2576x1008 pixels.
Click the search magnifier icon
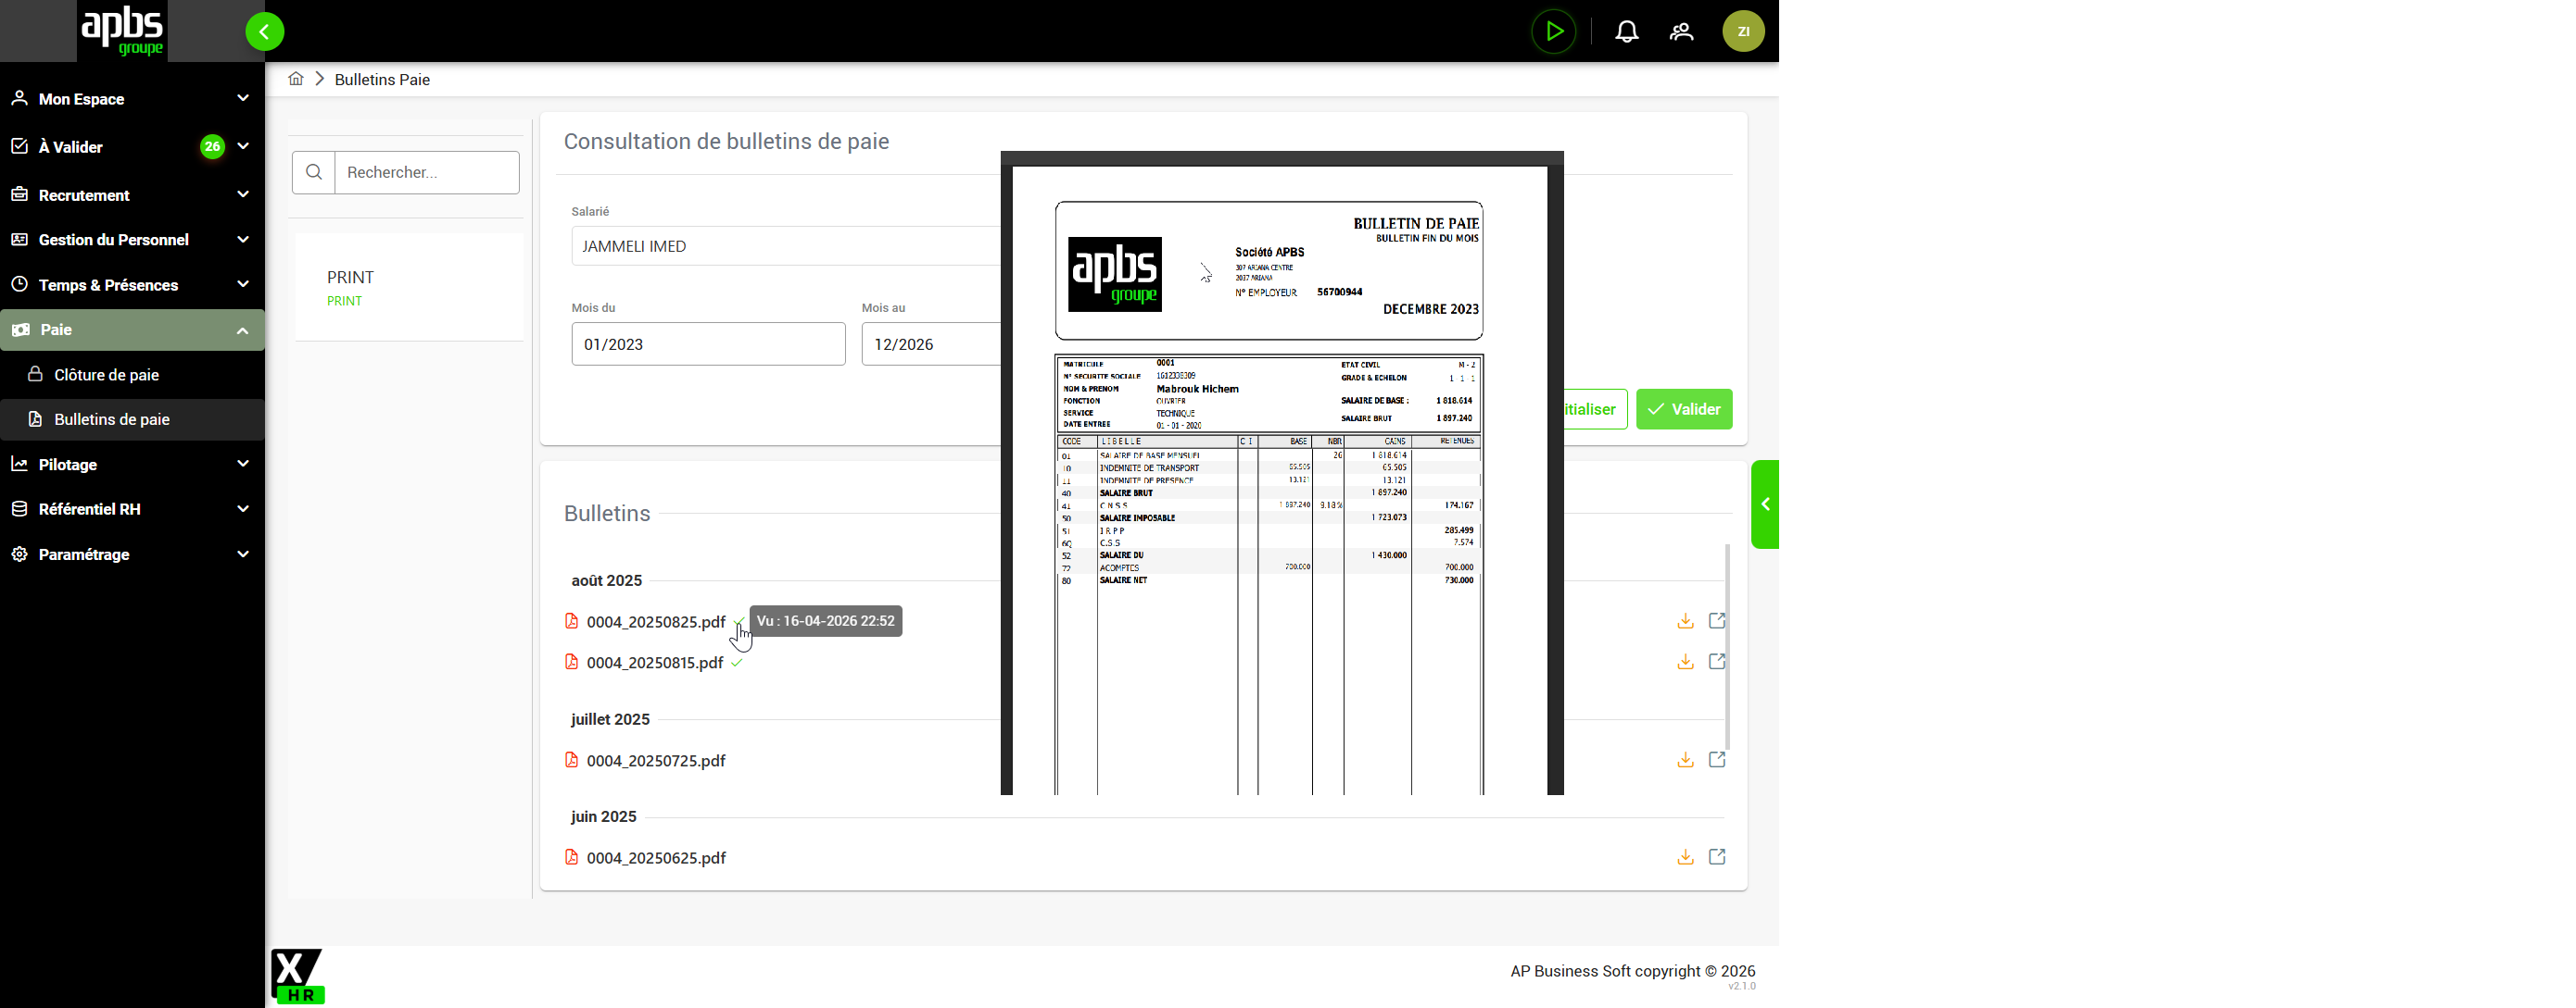tap(313, 172)
